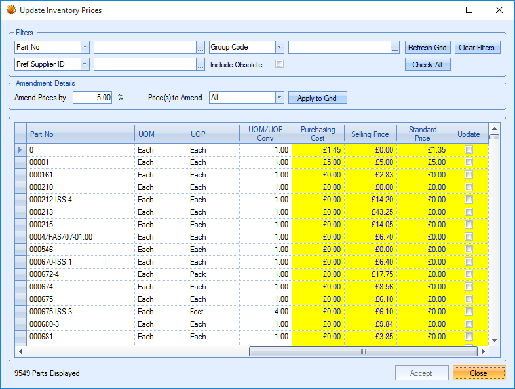515x389 pixels.
Task: Click the Apply to Grid button
Action: [x=317, y=98]
